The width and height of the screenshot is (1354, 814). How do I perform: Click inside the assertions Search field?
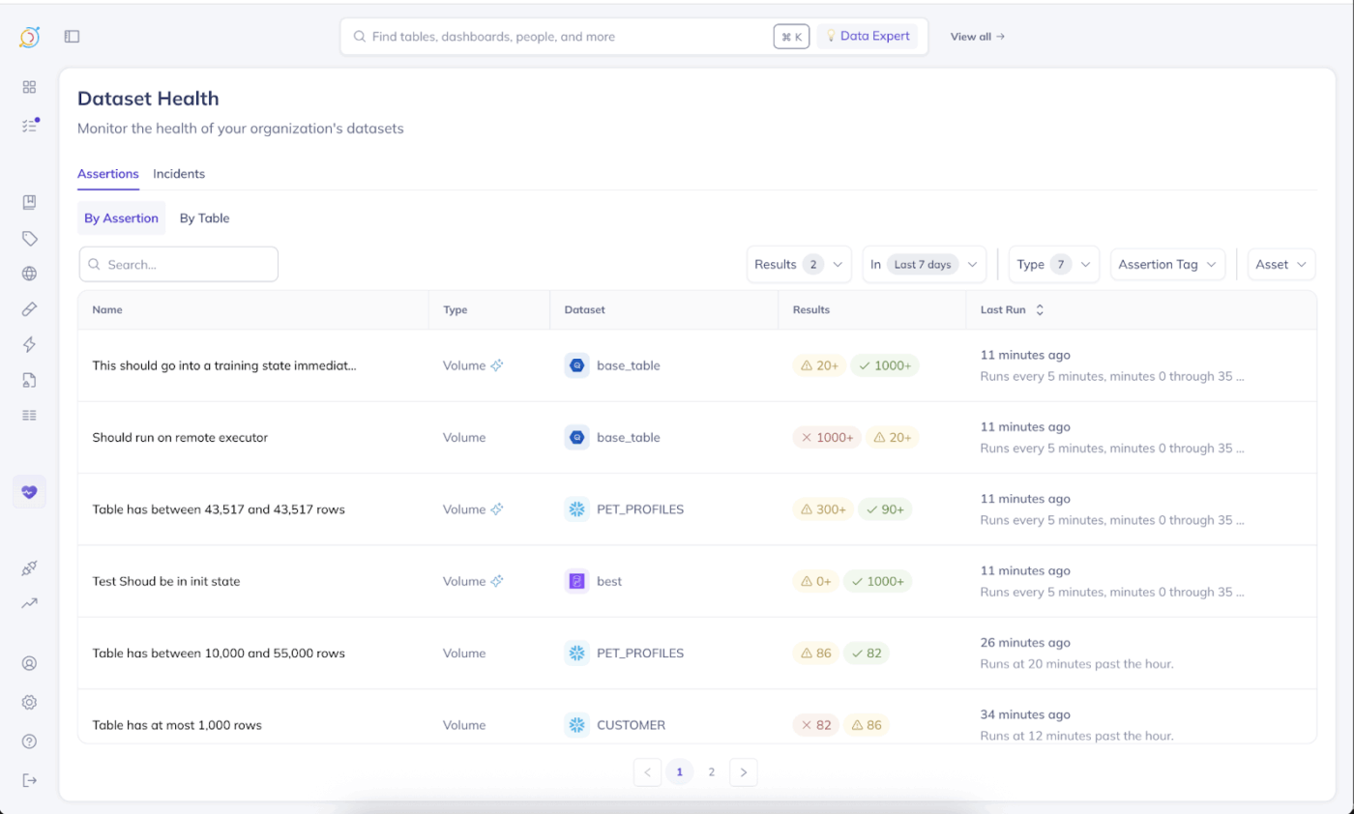(x=179, y=263)
